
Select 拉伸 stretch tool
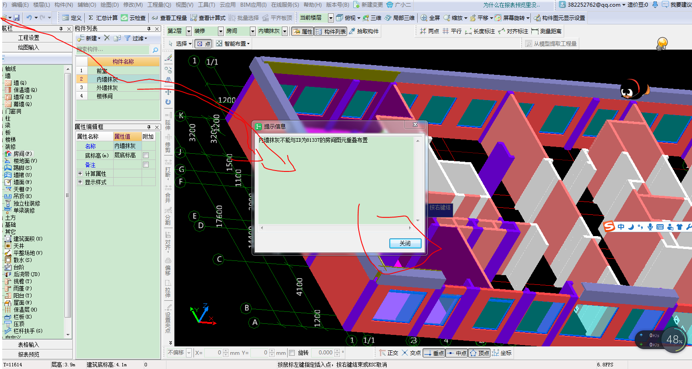[168, 289]
